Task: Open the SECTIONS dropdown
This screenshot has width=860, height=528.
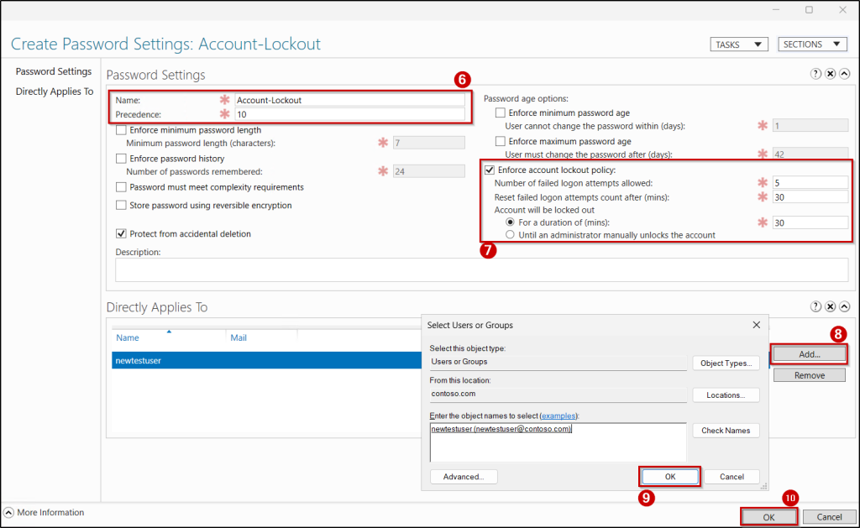Action: (811, 44)
